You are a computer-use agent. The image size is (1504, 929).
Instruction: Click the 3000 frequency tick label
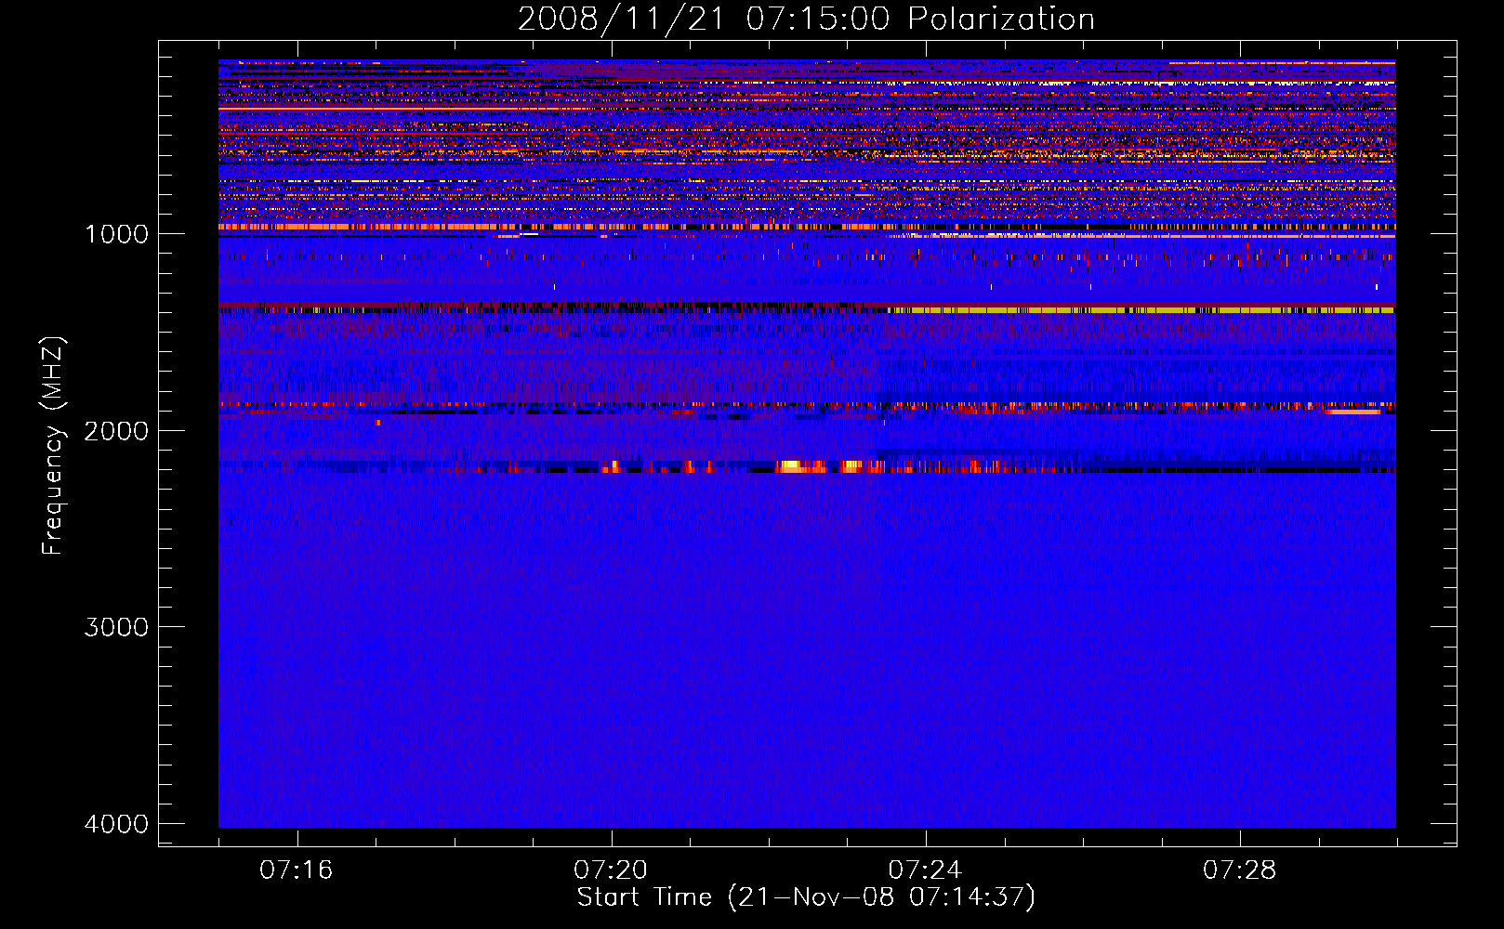tap(116, 627)
